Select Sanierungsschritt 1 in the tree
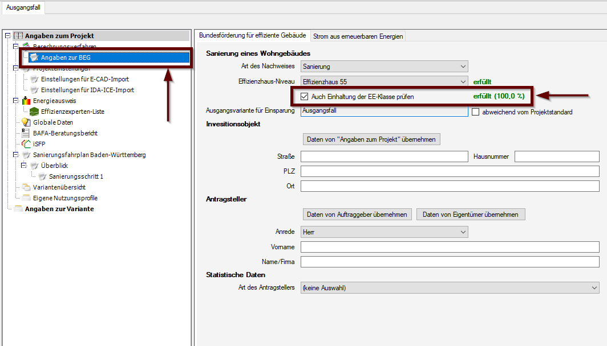The image size is (607, 346). [x=76, y=176]
